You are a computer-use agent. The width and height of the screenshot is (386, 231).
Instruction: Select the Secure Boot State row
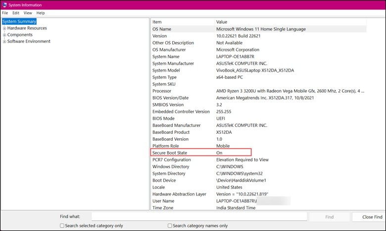pyautogui.click(x=258, y=153)
